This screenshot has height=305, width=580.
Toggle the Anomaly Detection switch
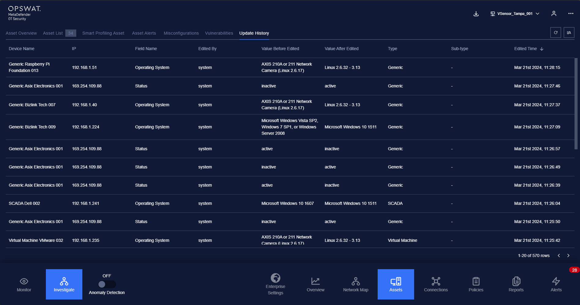(107, 284)
